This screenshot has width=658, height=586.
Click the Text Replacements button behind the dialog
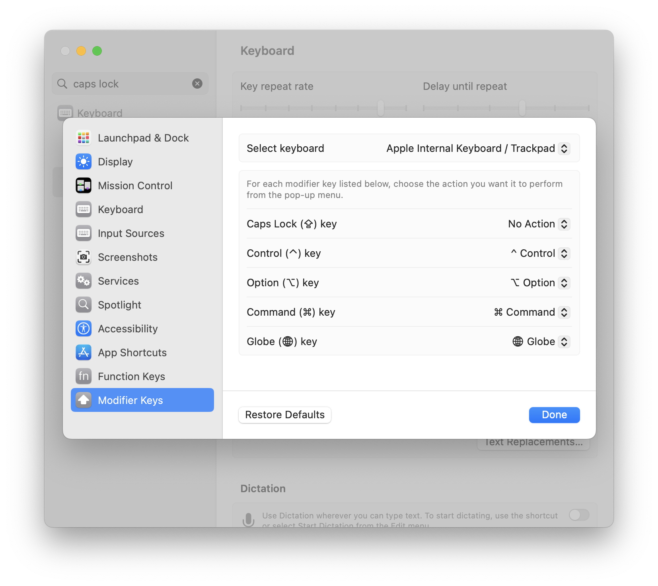point(533,444)
